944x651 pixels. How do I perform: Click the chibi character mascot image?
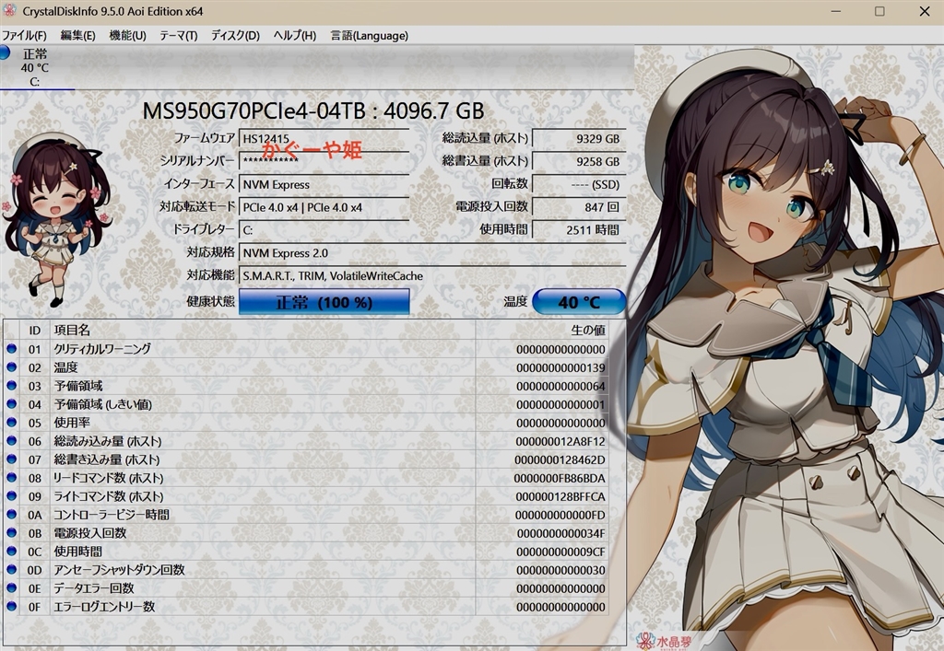[55, 215]
